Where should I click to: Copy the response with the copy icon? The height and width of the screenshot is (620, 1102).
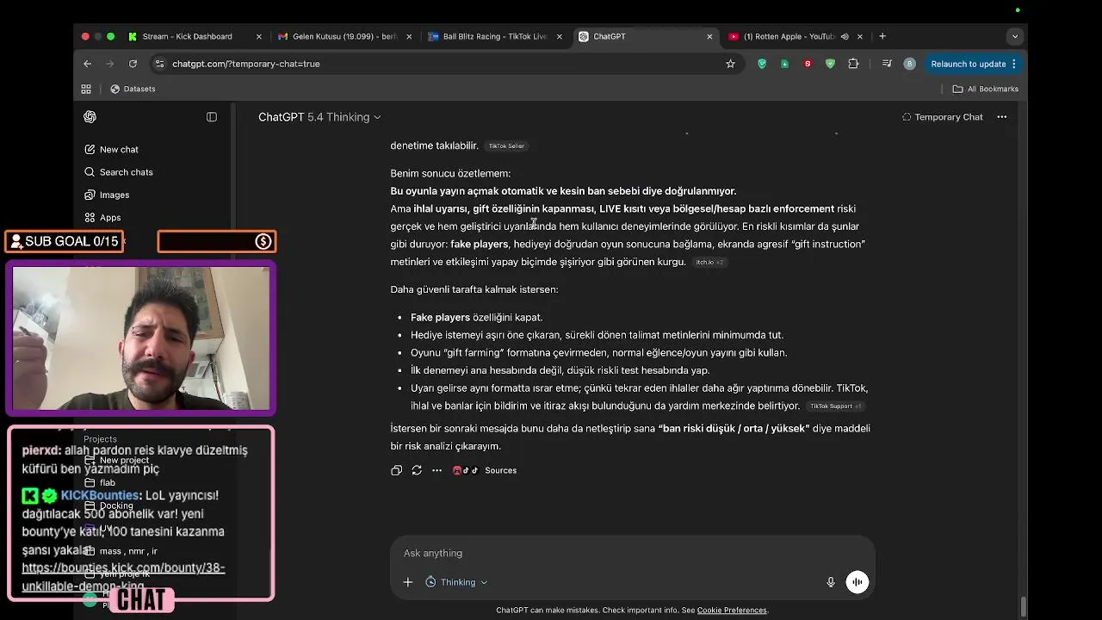pos(396,470)
